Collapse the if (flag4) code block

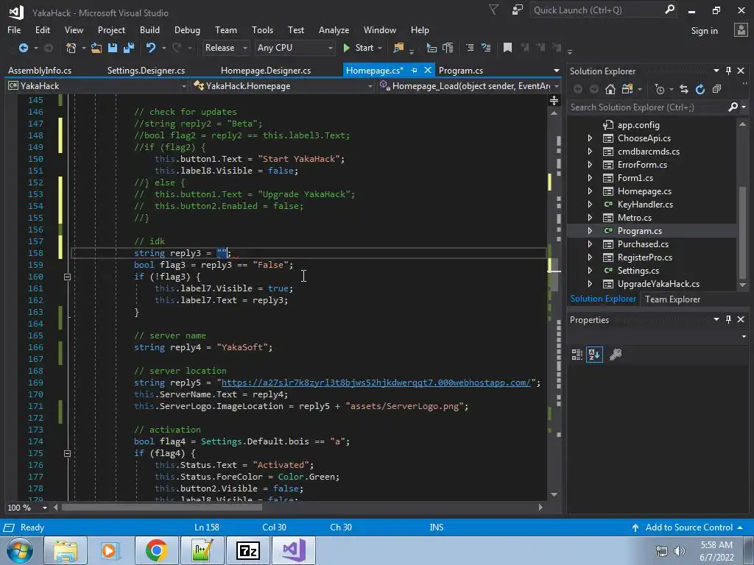(67, 453)
